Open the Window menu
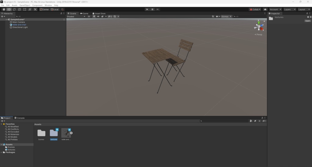This screenshot has width=312, height=167. (48, 5)
